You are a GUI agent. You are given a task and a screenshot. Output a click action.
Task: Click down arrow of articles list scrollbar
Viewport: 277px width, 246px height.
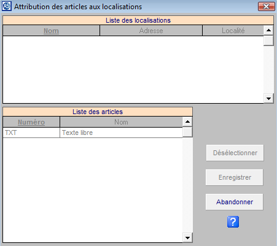click(x=187, y=237)
